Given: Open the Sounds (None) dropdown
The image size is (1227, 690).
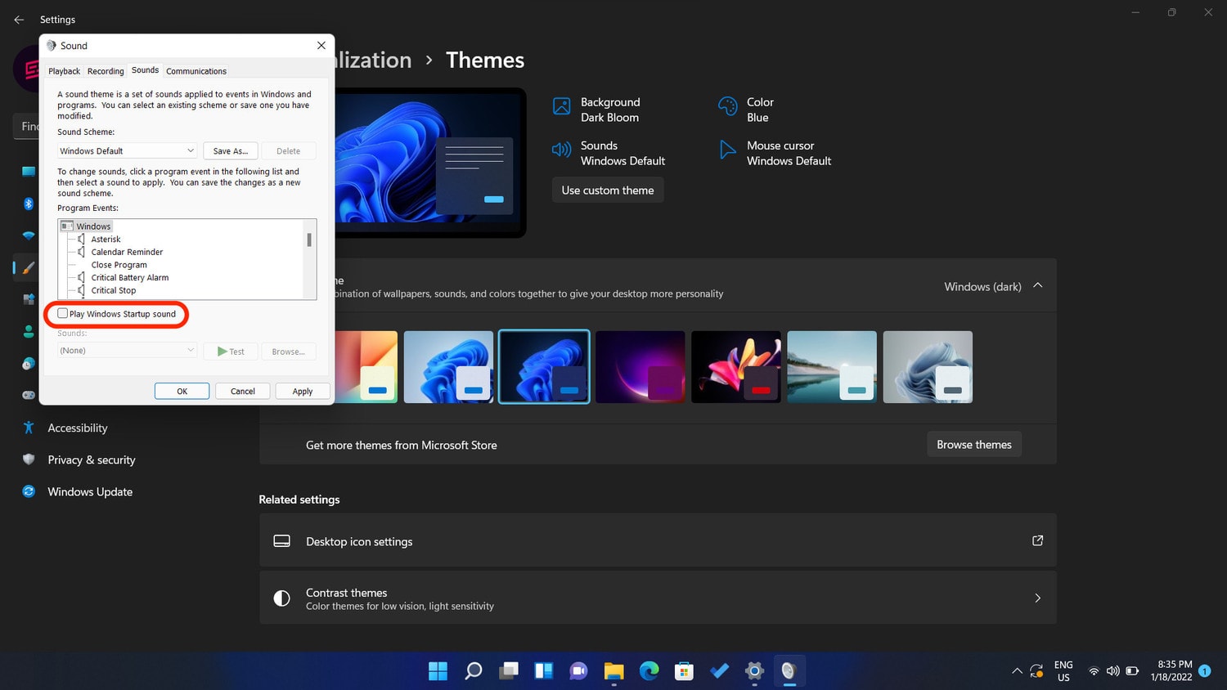Looking at the screenshot, I should [127, 351].
